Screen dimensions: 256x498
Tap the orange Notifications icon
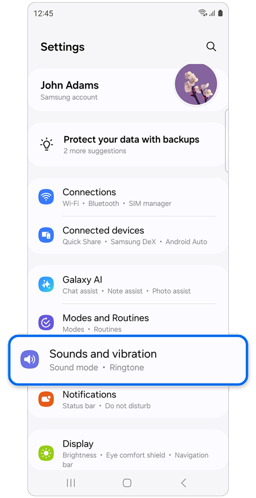(x=46, y=399)
